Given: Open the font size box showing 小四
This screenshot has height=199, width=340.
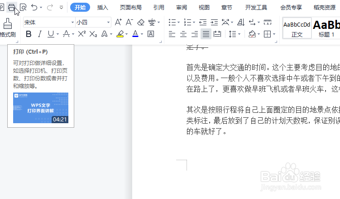Looking at the screenshot, I should (93, 22).
